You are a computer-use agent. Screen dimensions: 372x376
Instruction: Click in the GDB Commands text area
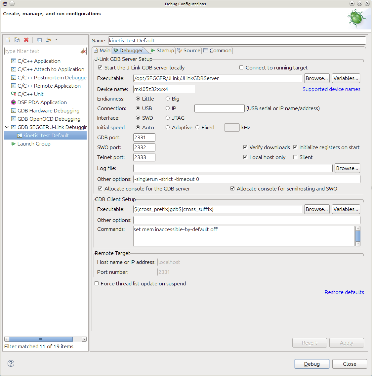244,236
